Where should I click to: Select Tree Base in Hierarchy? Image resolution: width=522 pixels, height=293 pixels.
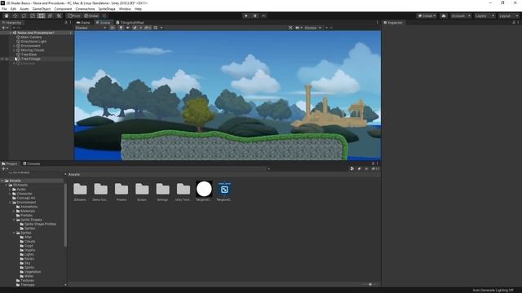(29, 55)
